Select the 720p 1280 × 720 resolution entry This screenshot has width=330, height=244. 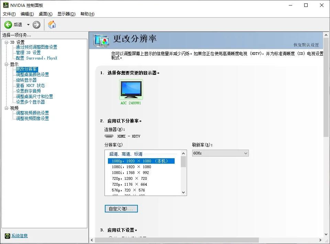coord(129,178)
